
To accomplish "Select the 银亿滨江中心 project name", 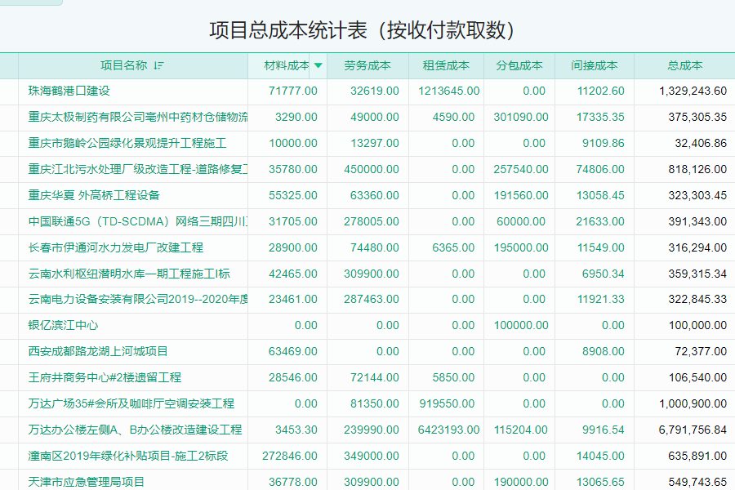I will 64,325.
